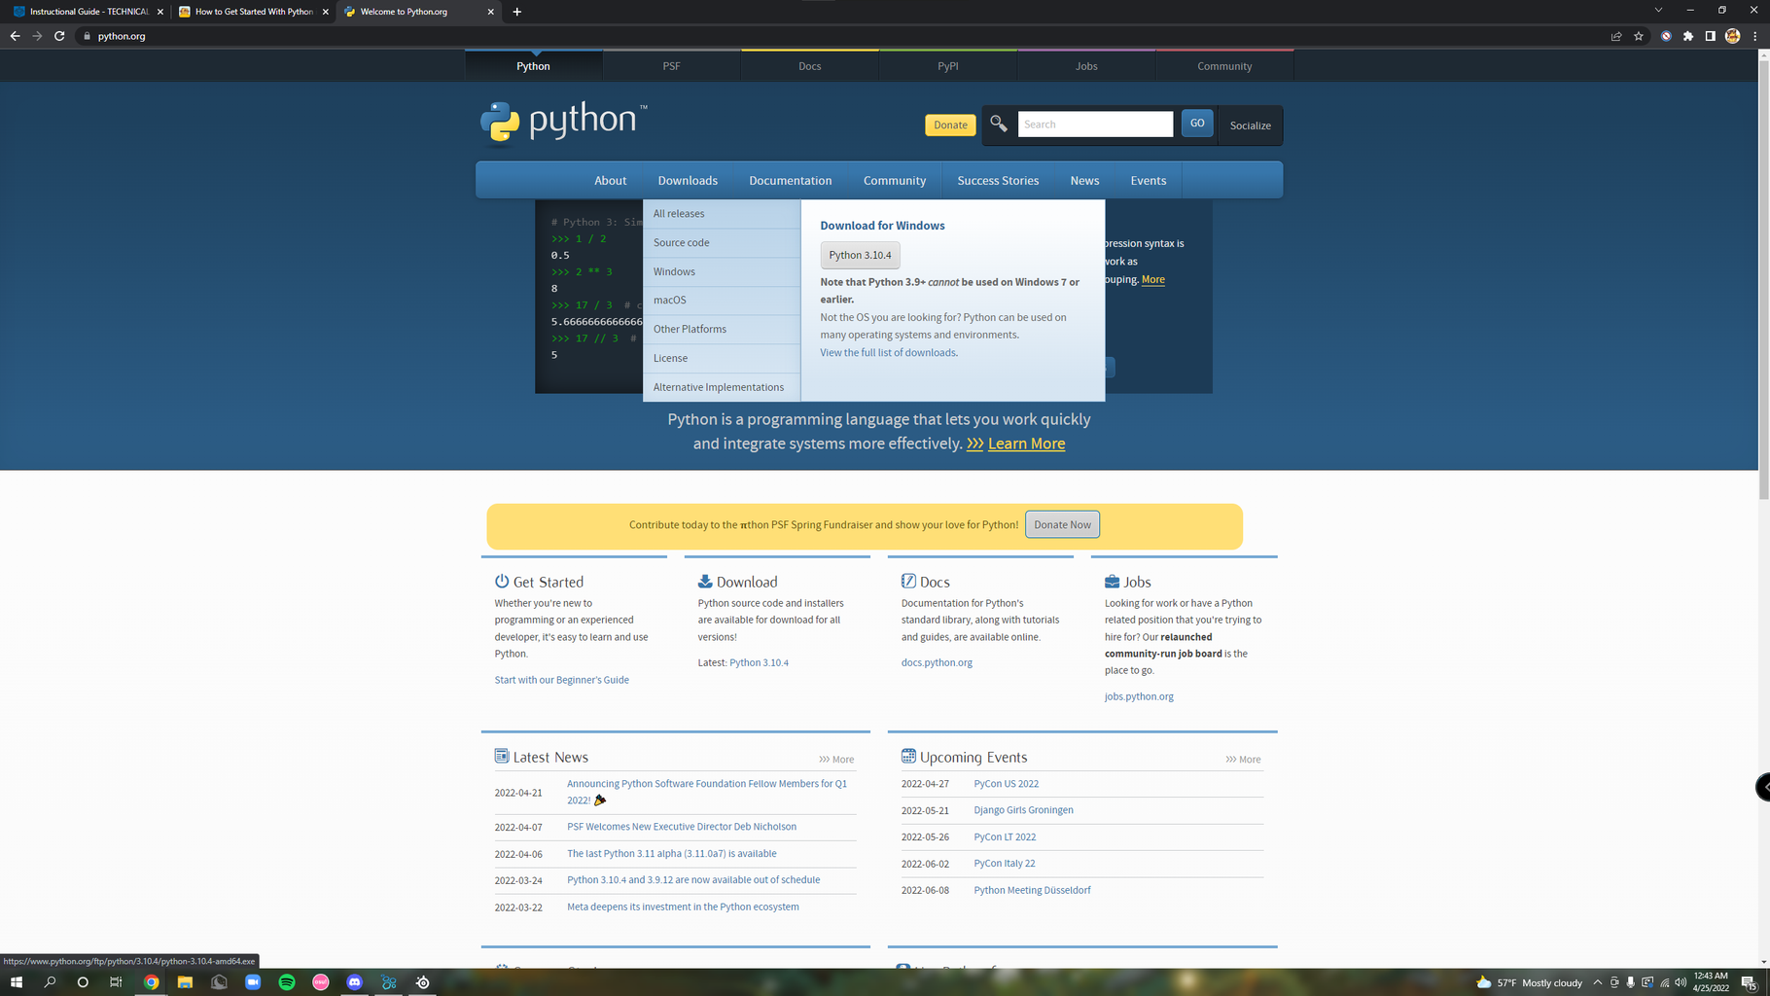Viewport: 1770px width, 996px height.
Task: Open the Chrome side panel icon
Action: 1710,36
